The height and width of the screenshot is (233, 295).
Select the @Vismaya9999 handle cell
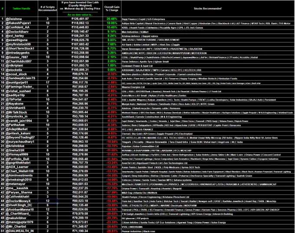pos(22,154)
